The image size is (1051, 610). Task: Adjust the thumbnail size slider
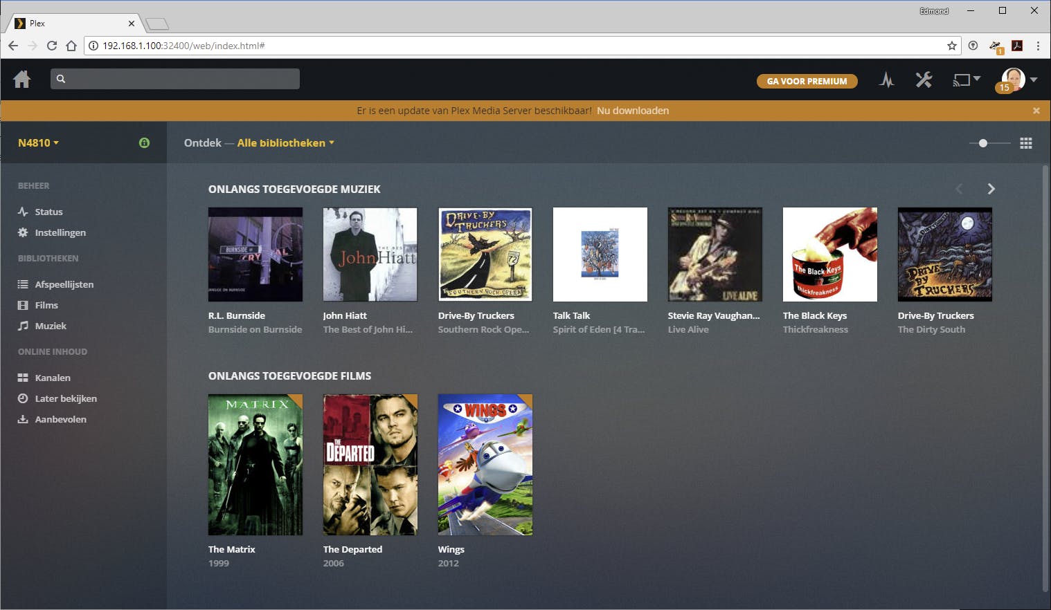click(989, 143)
